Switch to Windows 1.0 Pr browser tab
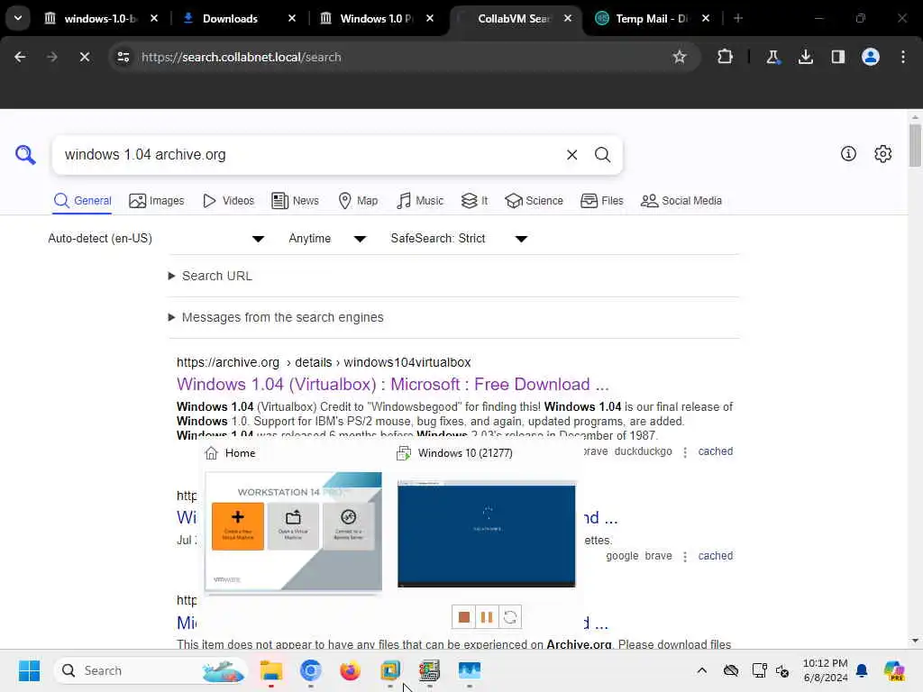The width and height of the screenshot is (923, 692). [x=376, y=18]
